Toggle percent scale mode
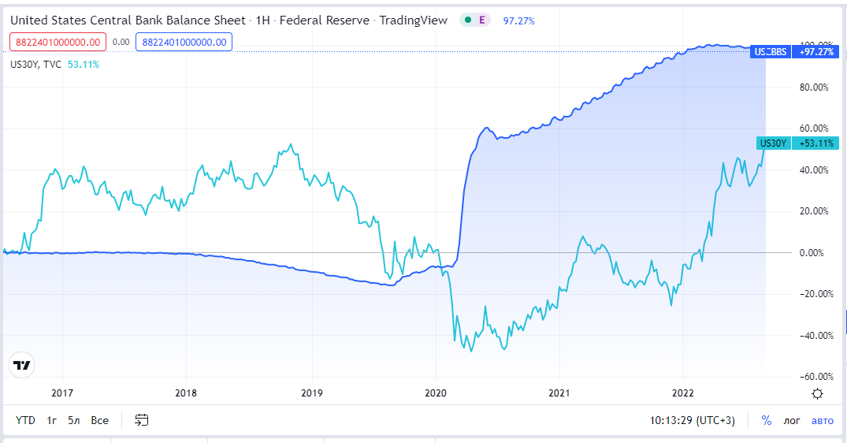This screenshot has width=847, height=443. tap(766, 420)
